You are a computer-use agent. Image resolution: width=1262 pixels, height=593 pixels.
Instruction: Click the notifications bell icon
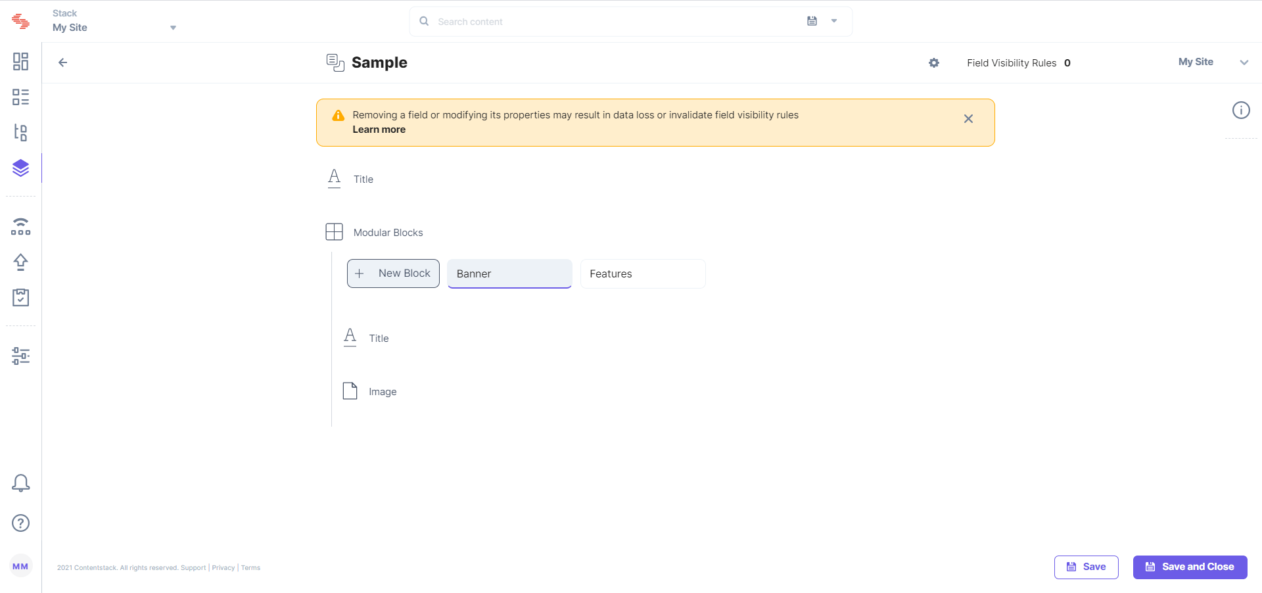point(20,483)
